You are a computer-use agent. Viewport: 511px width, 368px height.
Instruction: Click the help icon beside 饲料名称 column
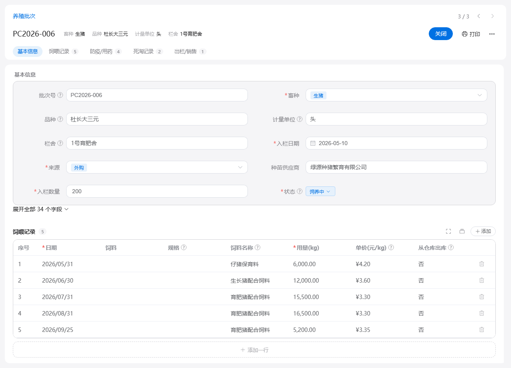(x=258, y=247)
